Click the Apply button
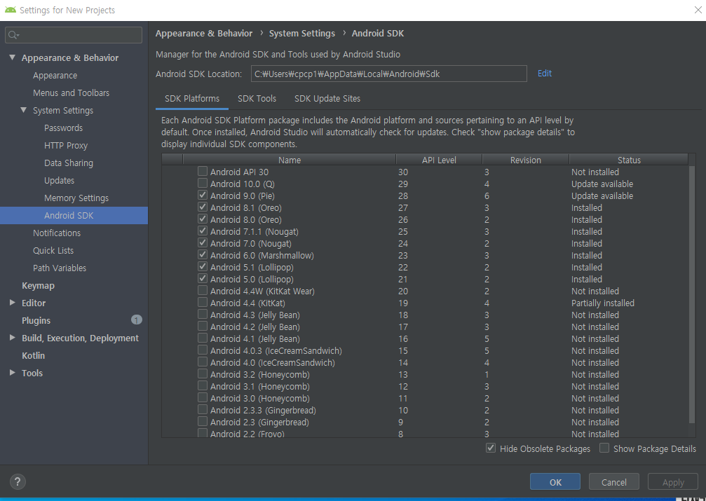This screenshot has height=501, width=706. click(672, 481)
